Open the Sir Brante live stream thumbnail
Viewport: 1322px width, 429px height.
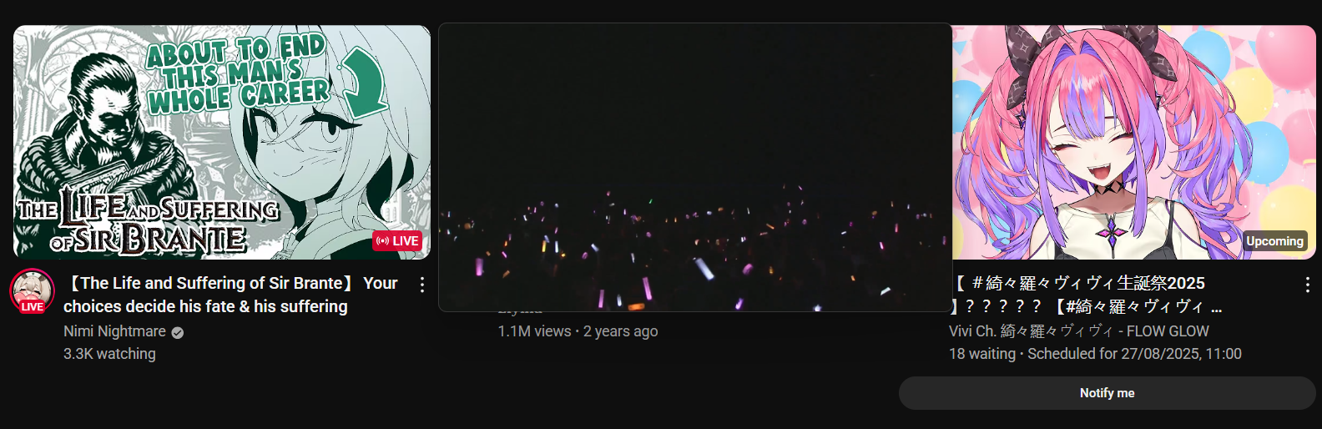coord(222,142)
